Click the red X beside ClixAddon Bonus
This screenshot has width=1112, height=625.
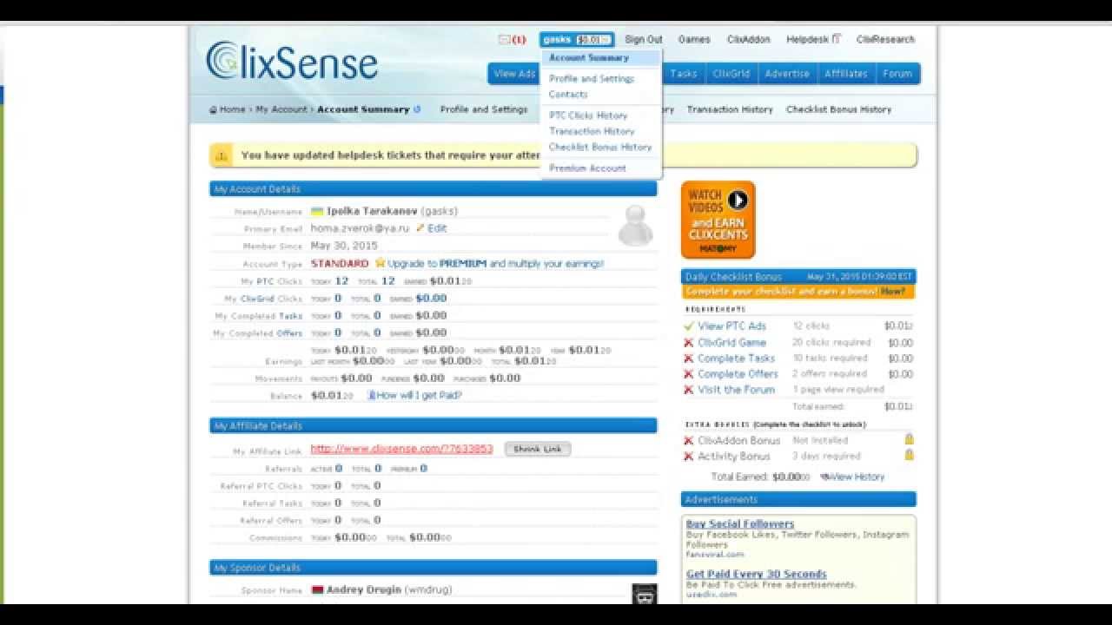pyautogui.click(x=688, y=441)
